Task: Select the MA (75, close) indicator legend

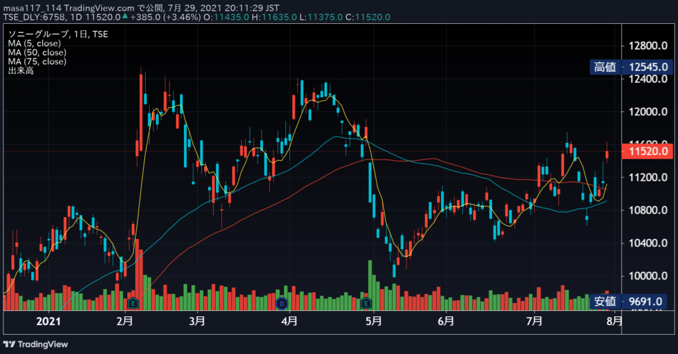Action: (37, 62)
